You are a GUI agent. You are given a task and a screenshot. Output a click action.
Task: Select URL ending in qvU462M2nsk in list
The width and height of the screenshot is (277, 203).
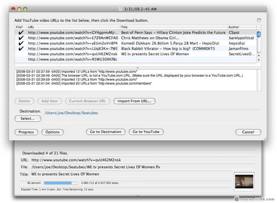72,54
